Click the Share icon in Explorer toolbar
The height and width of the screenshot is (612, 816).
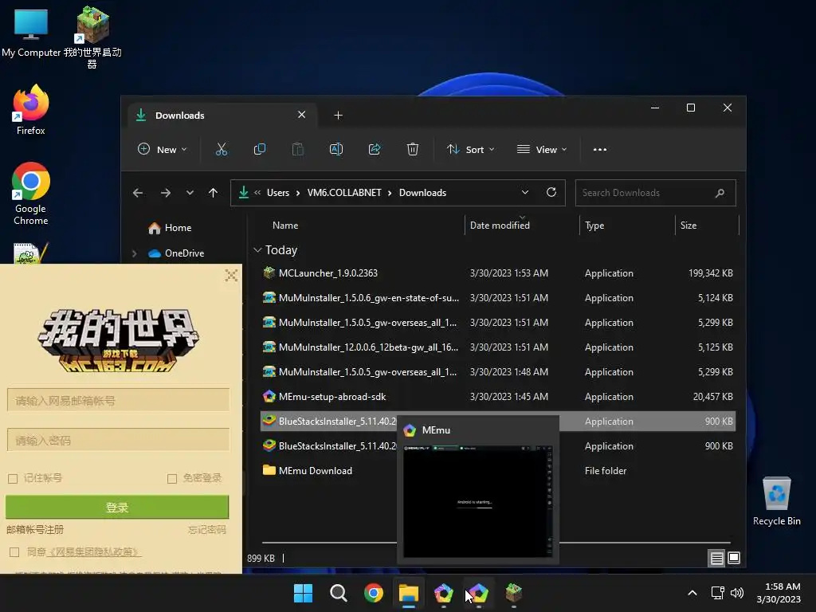375,149
